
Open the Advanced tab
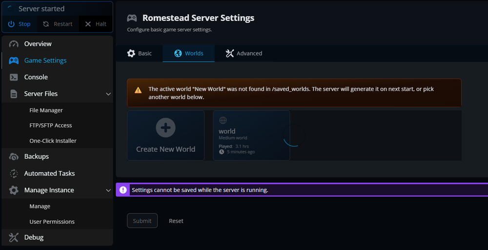(x=244, y=53)
